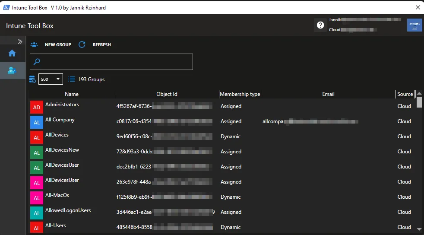Click the PowerShell window title icon
This screenshot has height=235, width=424.
tap(6, 8)
